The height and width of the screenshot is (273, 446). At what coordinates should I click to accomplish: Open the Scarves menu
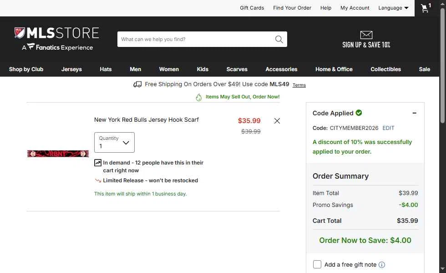237,69
